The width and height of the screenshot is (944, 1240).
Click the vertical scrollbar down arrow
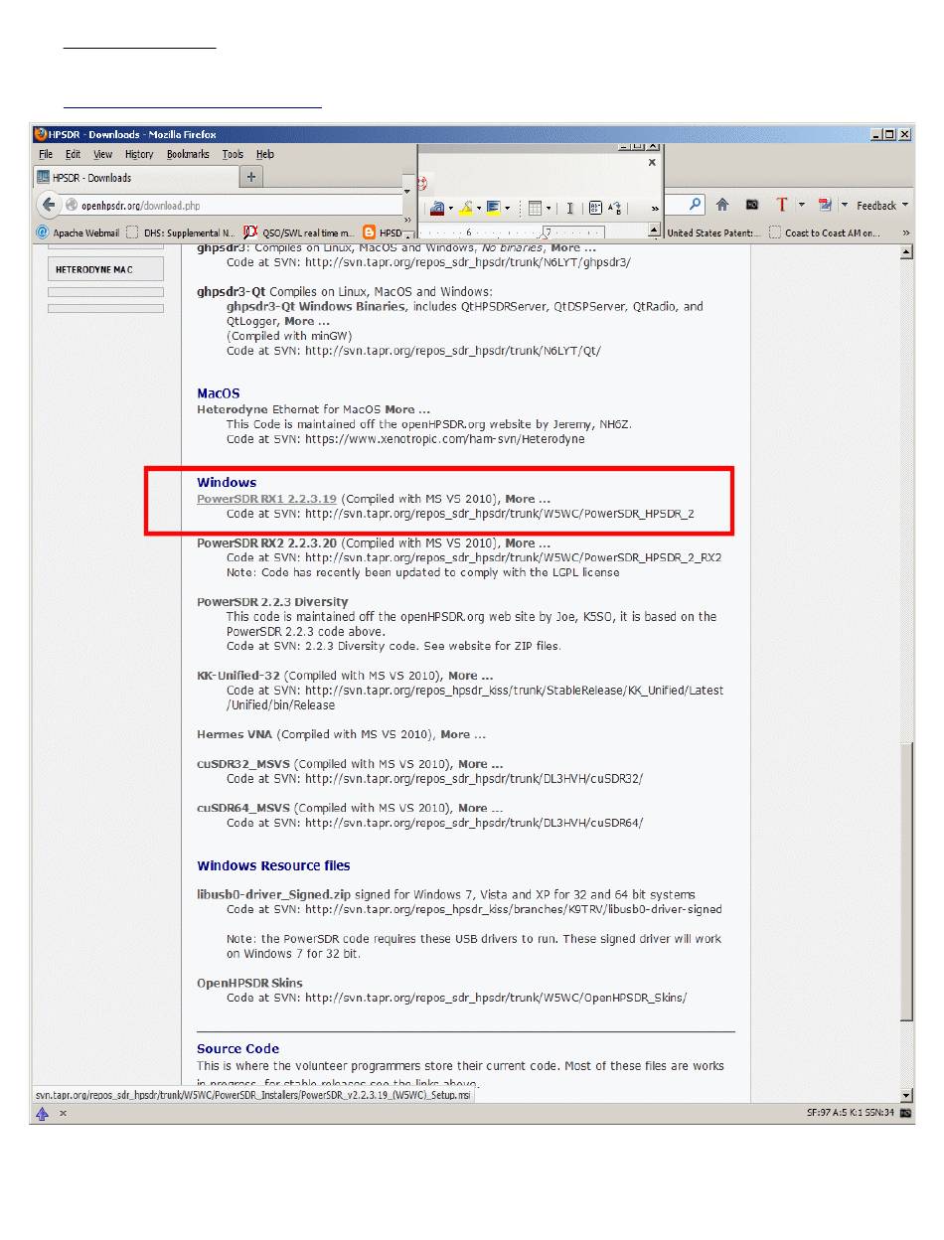click(x=906, y=1095)
